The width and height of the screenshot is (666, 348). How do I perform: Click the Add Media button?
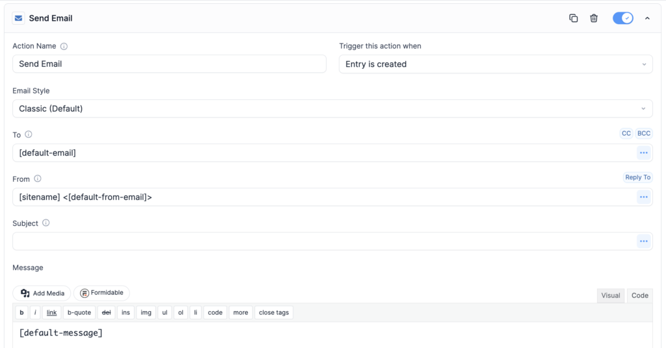tap(42, 293)
